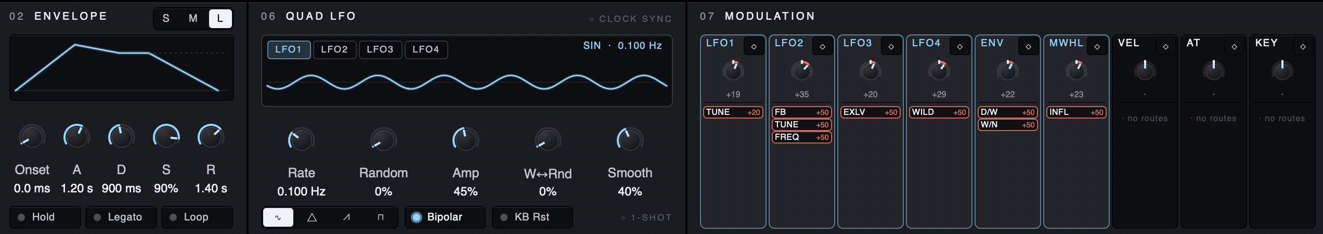Click the 0.100 Hz Rate value
Image resolution: width=1323 pixels, height=234 pixels.
[302, 191]
